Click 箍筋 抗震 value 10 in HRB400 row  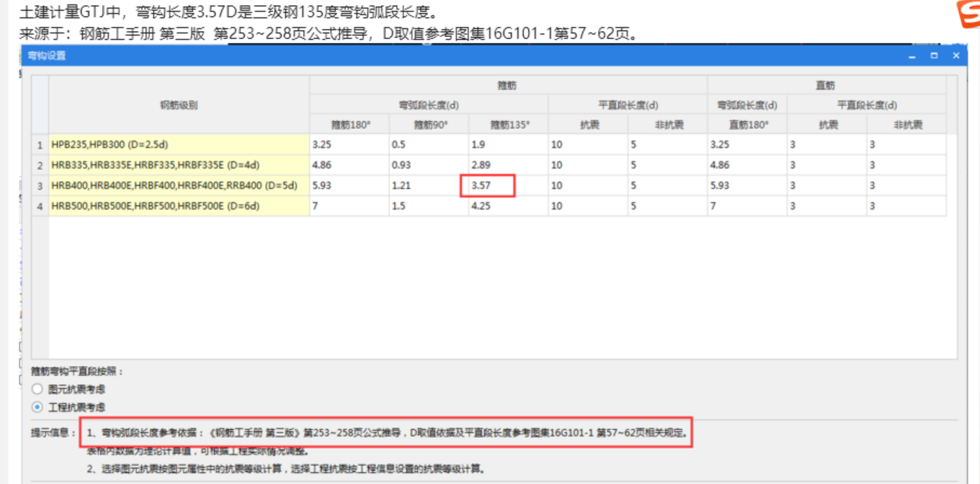click(x=588, y=185)
